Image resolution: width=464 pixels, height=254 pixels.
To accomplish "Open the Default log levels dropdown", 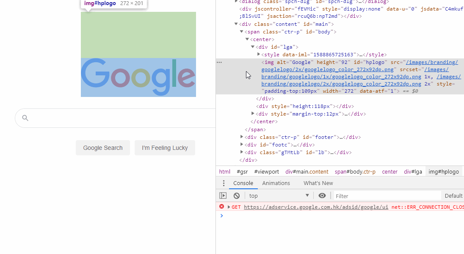I will tap(454, 196).
